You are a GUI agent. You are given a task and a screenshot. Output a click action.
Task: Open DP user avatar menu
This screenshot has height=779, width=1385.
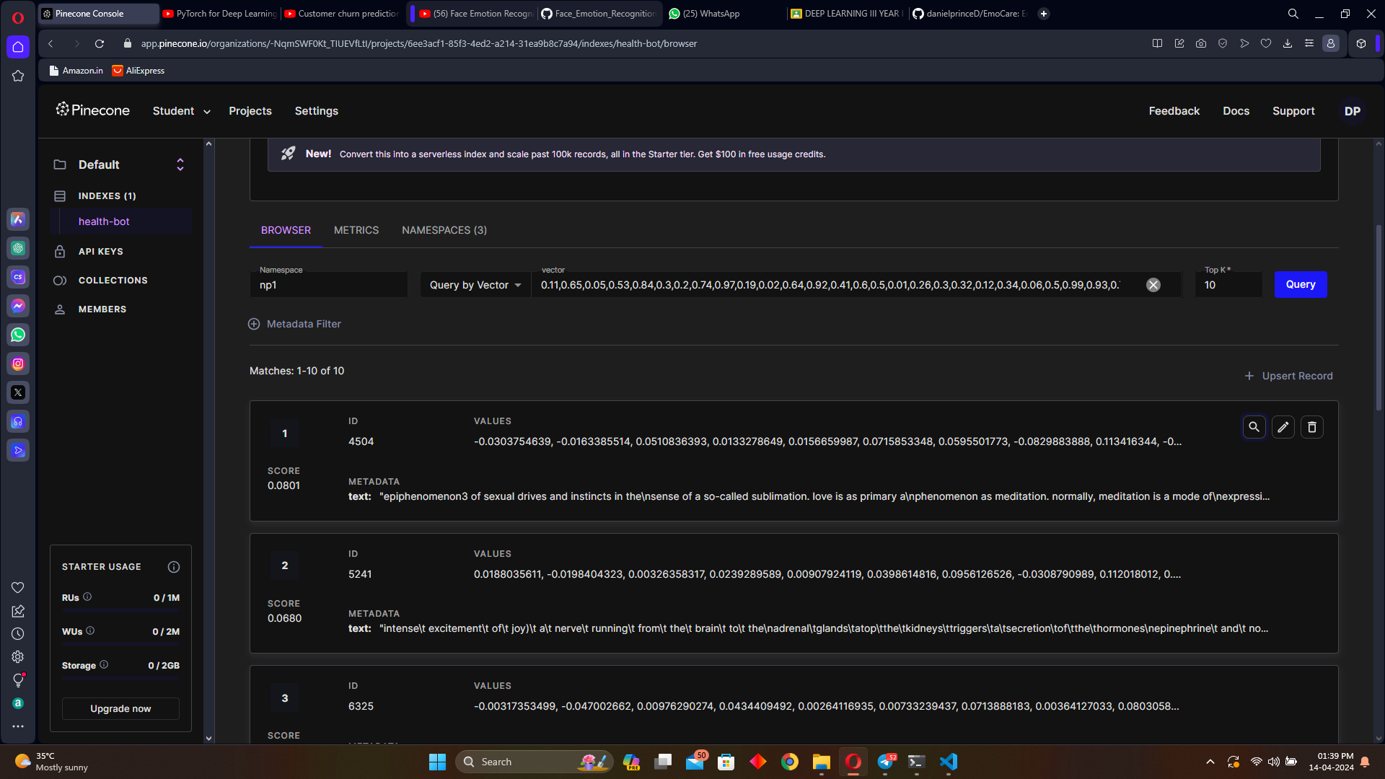point(1352,111)
